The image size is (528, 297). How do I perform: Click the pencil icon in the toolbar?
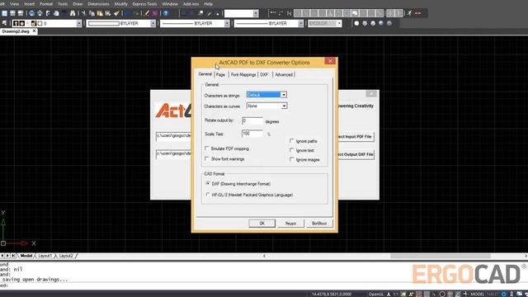(147, 13)
